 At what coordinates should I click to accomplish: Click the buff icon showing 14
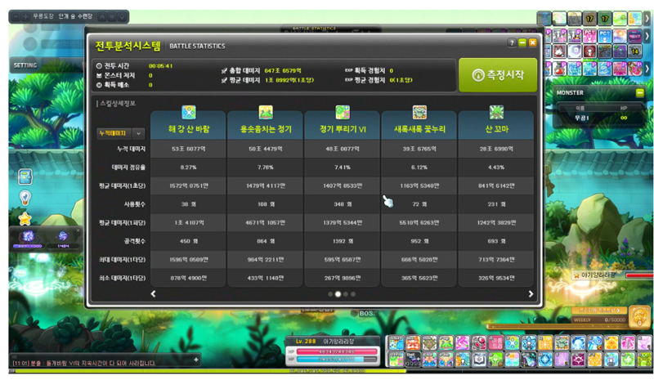click(635, 51)
